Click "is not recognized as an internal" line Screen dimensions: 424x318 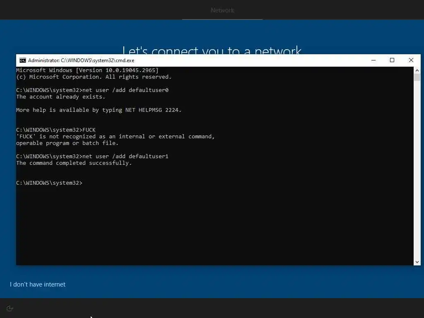click(115, 137)
